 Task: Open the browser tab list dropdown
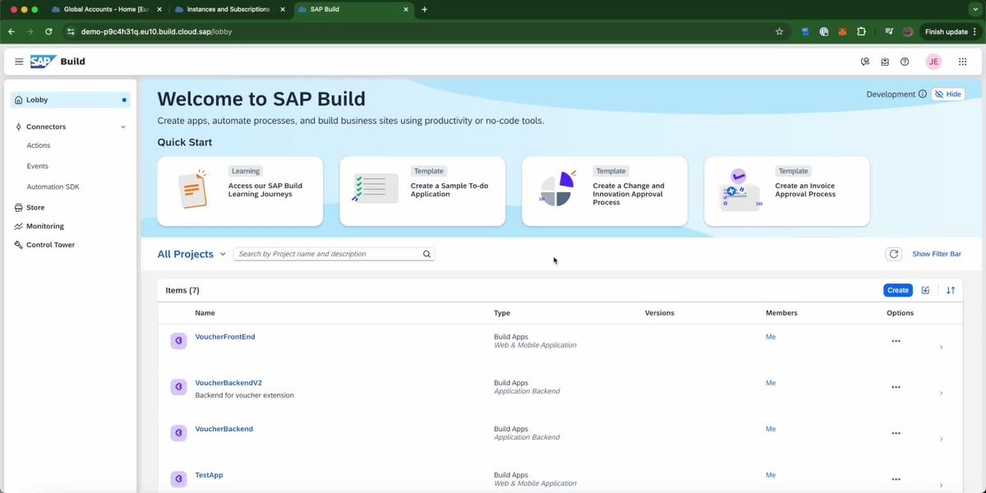pos(975,10)
